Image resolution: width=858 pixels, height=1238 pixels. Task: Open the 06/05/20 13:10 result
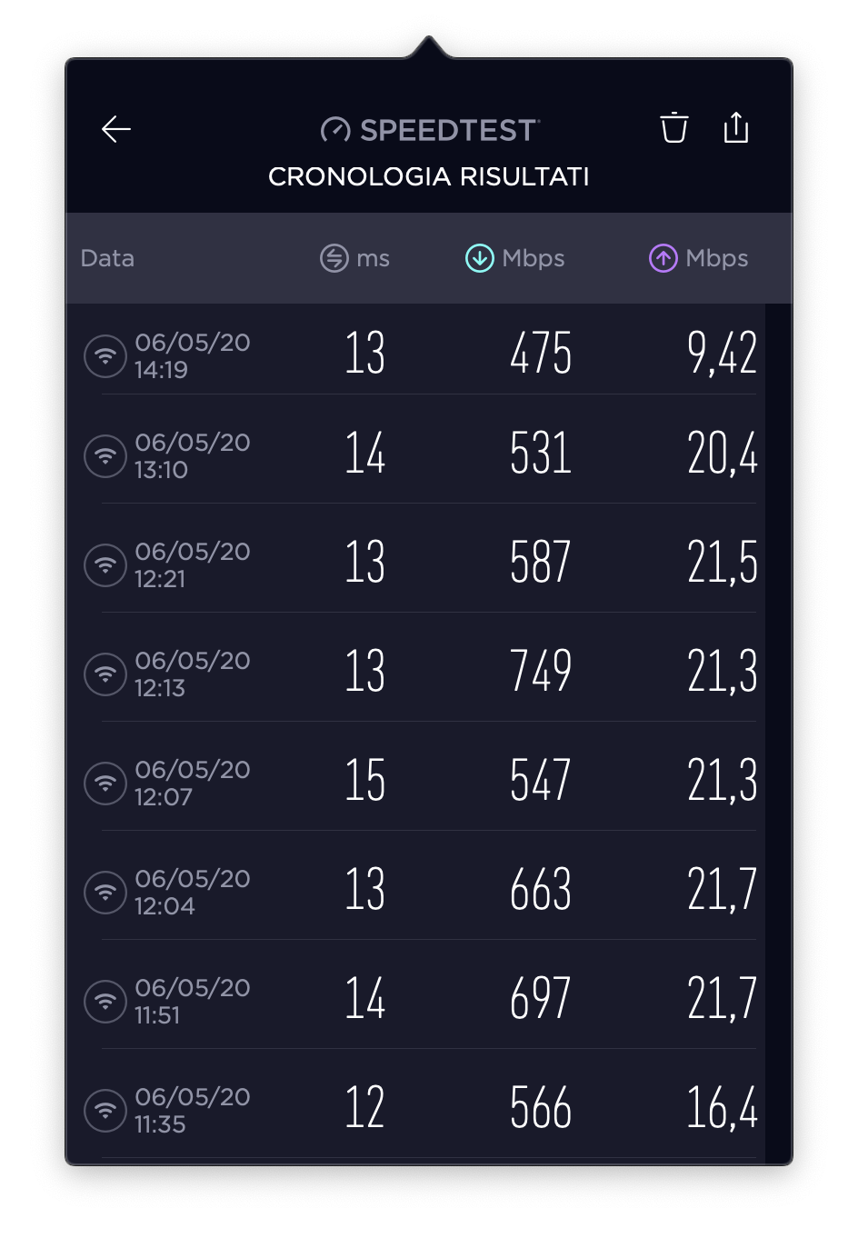[192, 455]
